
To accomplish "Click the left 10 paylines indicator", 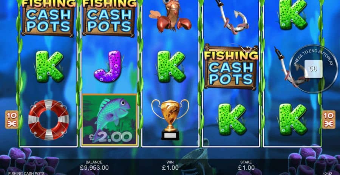I will pyautogui.click(x=12, y=119).
